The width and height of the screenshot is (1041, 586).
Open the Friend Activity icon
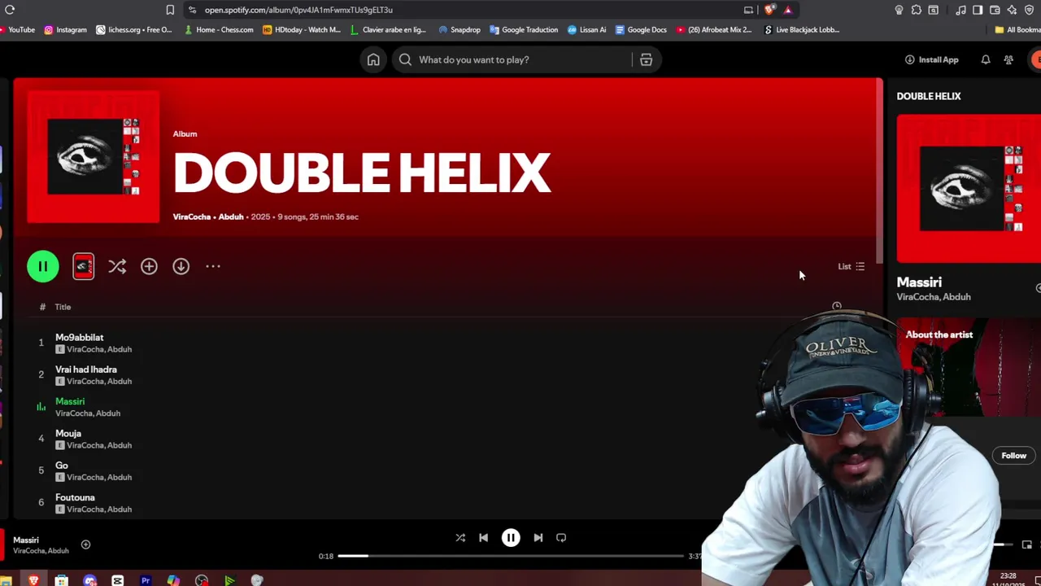pyautogui.click(x=1008, y=59)
